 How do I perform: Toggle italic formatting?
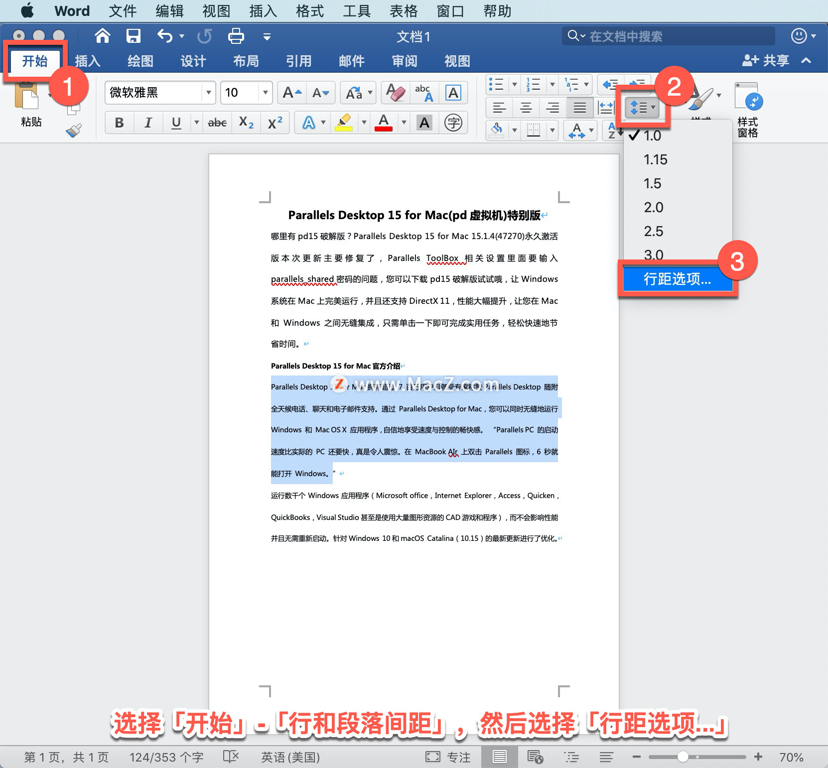[148, 123]
